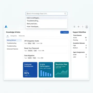The height and width of the screenshot is (93, 93).
Task: Click the header icon immediately left of the bell
Action: coord(79,27)
